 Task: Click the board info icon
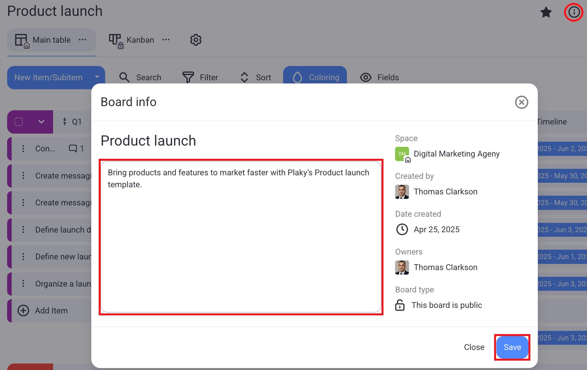tap(574, 13)
